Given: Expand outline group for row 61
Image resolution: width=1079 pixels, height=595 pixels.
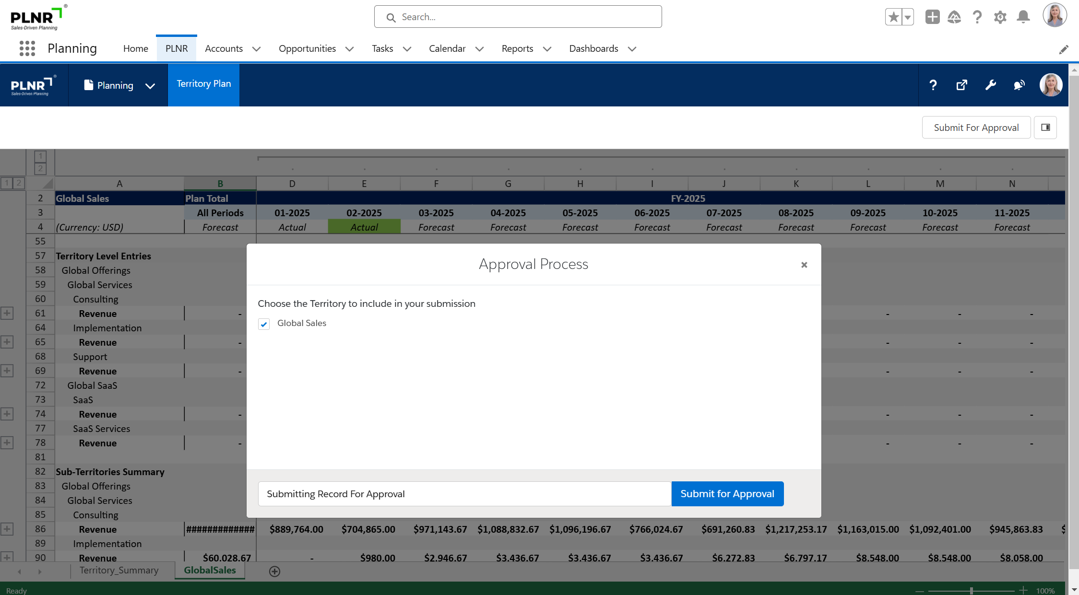Looking at the screenshot, I should [7, 314].
